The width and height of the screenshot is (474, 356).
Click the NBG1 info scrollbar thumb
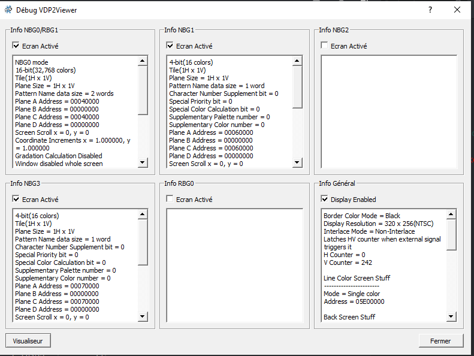click(x=297, y=87)
